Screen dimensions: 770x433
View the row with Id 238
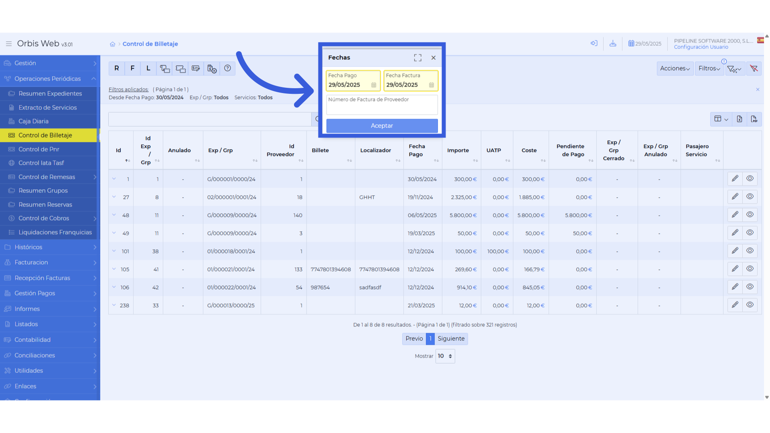750,305
